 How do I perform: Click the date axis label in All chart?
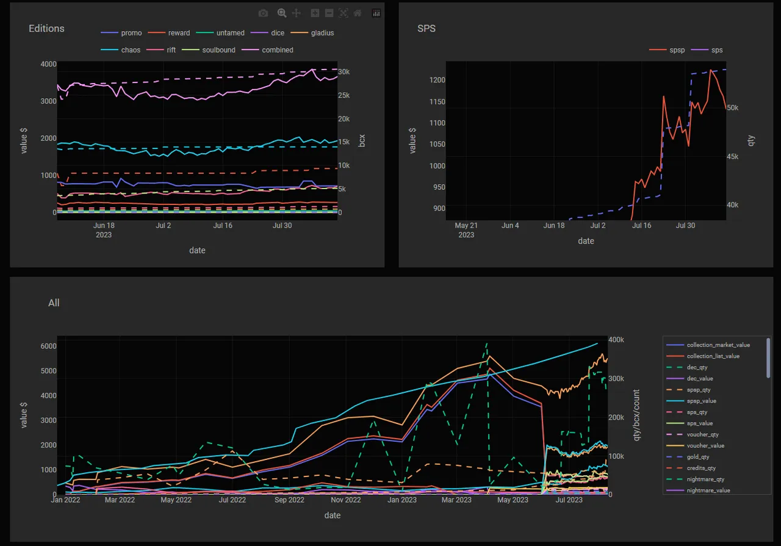pos(333,515)
